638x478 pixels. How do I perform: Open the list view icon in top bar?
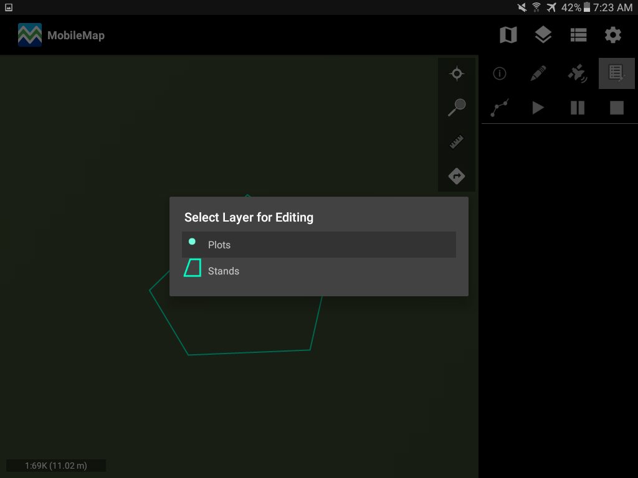point(578,35)
